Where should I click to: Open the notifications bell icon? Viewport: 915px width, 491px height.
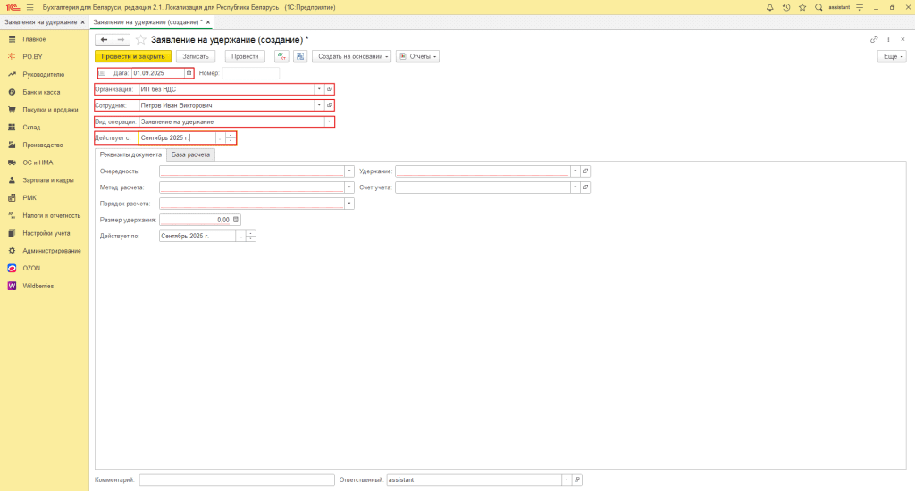769,7
